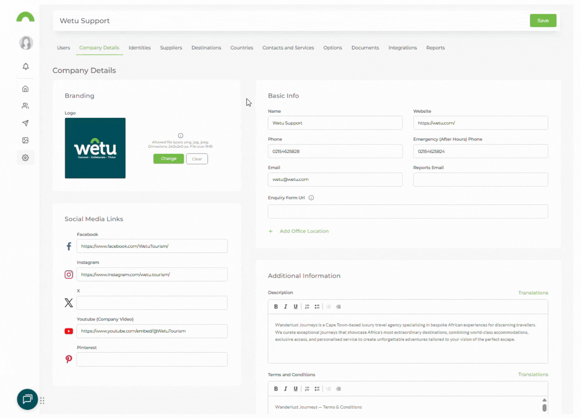Open the image gallery sidebar icon
The width and height of the screenshot is (581, 418).
tap(26, 140)
